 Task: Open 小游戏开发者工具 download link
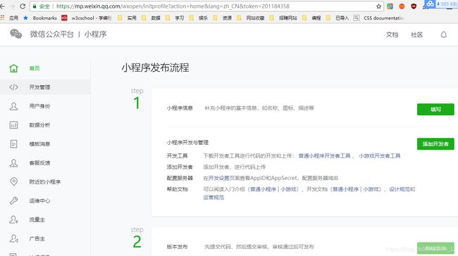(x=379, y=156)
